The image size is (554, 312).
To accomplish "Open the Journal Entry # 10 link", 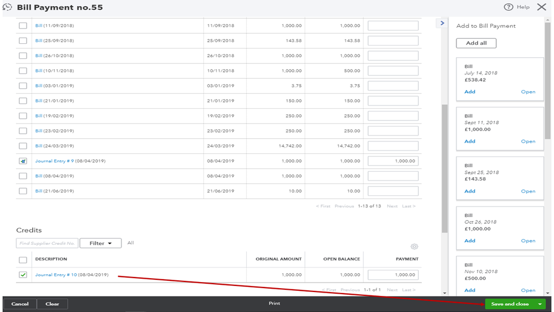I will (x=56, y=274).
